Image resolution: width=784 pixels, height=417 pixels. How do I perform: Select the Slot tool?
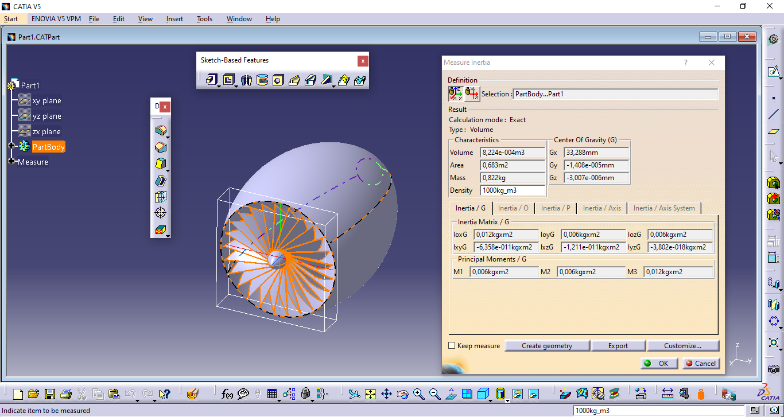pos(311,80)
